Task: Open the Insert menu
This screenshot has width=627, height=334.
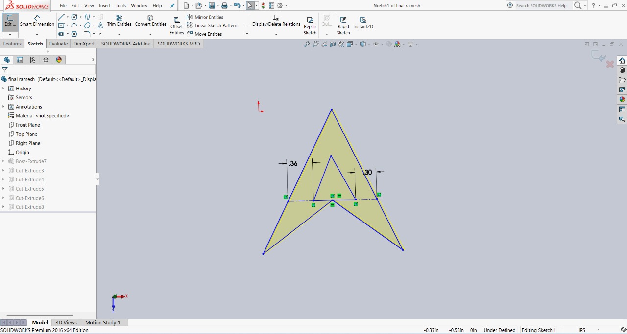Action: (x=105, y=6)
